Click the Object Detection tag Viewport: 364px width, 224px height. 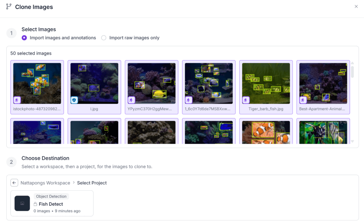pos(51,196)
